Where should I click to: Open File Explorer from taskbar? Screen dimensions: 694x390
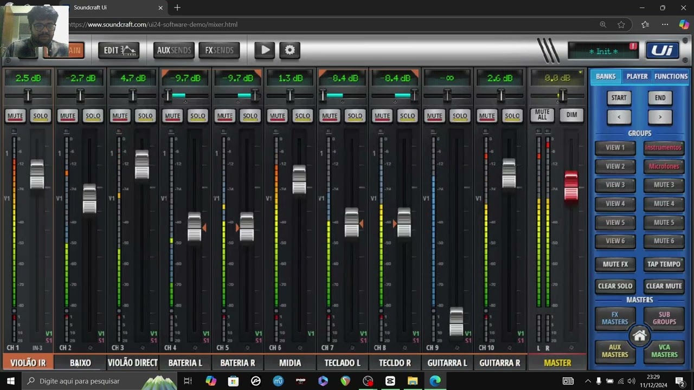click(413, 381)
